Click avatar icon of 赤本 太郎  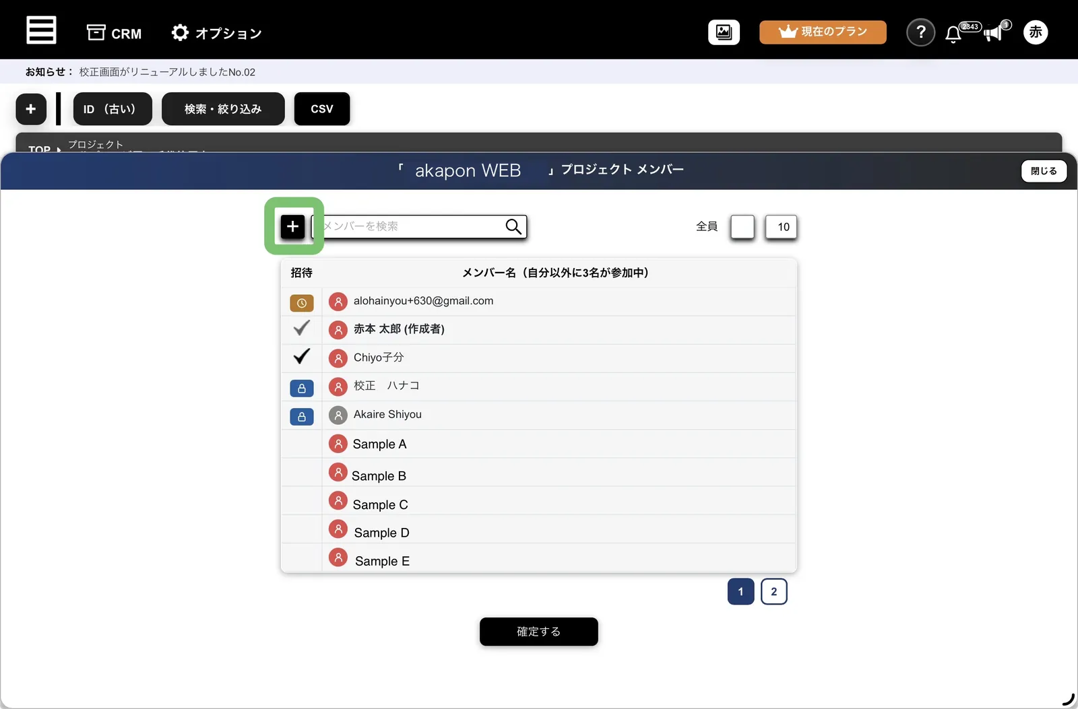[338, 330]
